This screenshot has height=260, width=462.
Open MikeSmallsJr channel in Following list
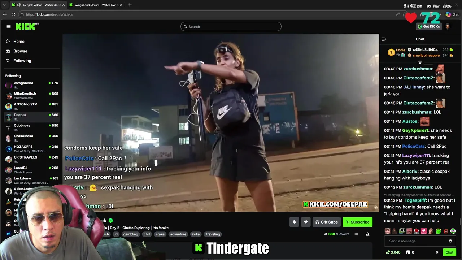pos(32,96)
